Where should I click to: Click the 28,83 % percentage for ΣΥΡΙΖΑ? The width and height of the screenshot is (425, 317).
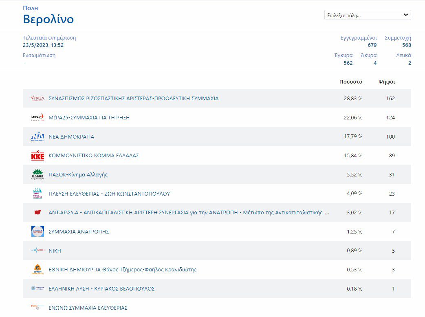tap(353, 99)
